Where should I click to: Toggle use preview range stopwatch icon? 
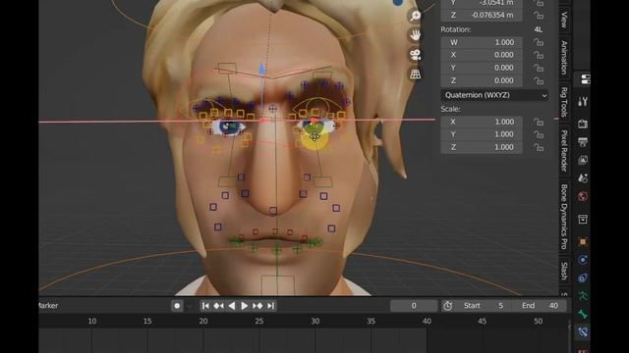[x=448, y=306]
